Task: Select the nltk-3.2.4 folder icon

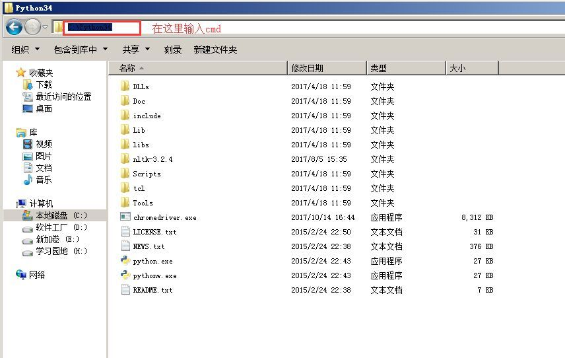Action: point(125,159)
